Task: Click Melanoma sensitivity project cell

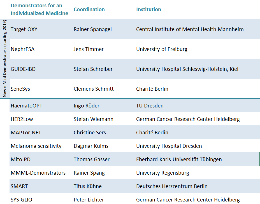Action: tap(36, 146)
